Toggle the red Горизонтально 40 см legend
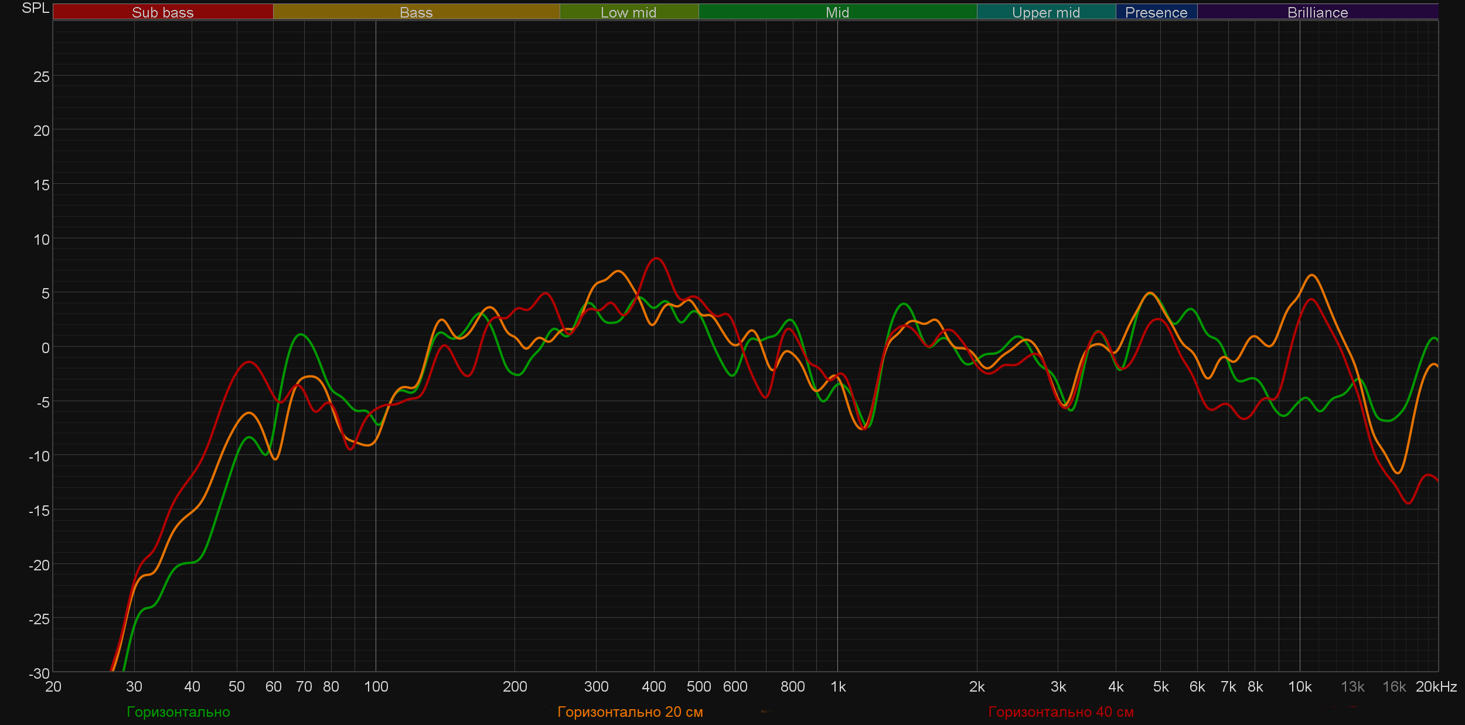 point(1061,712)
